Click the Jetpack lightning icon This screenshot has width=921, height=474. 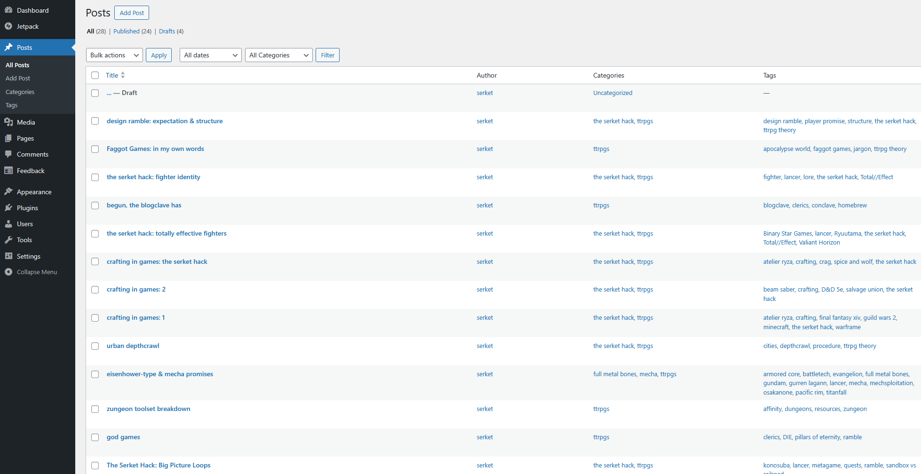coord(8,26)
